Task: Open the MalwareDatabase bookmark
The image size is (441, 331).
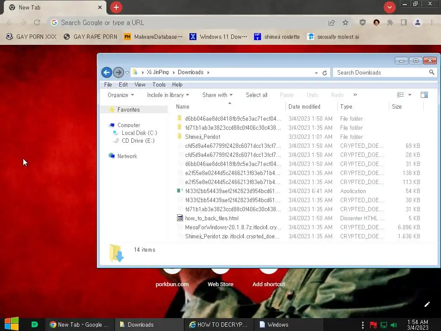Action: click(153, 37)
